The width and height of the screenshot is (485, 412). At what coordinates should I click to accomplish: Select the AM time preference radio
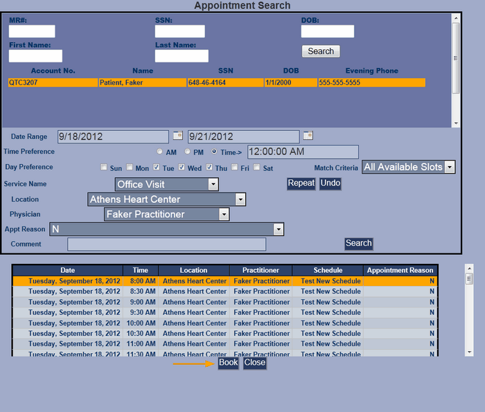160,152
